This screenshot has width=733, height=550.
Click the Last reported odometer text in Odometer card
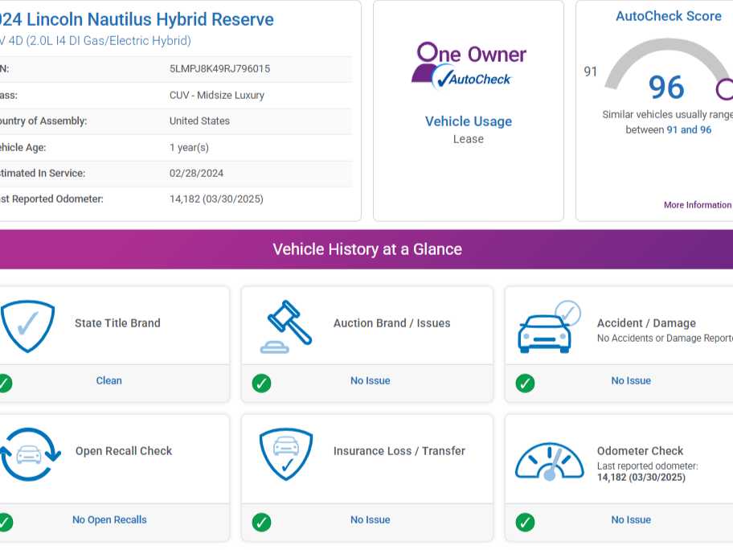[648, 466]
